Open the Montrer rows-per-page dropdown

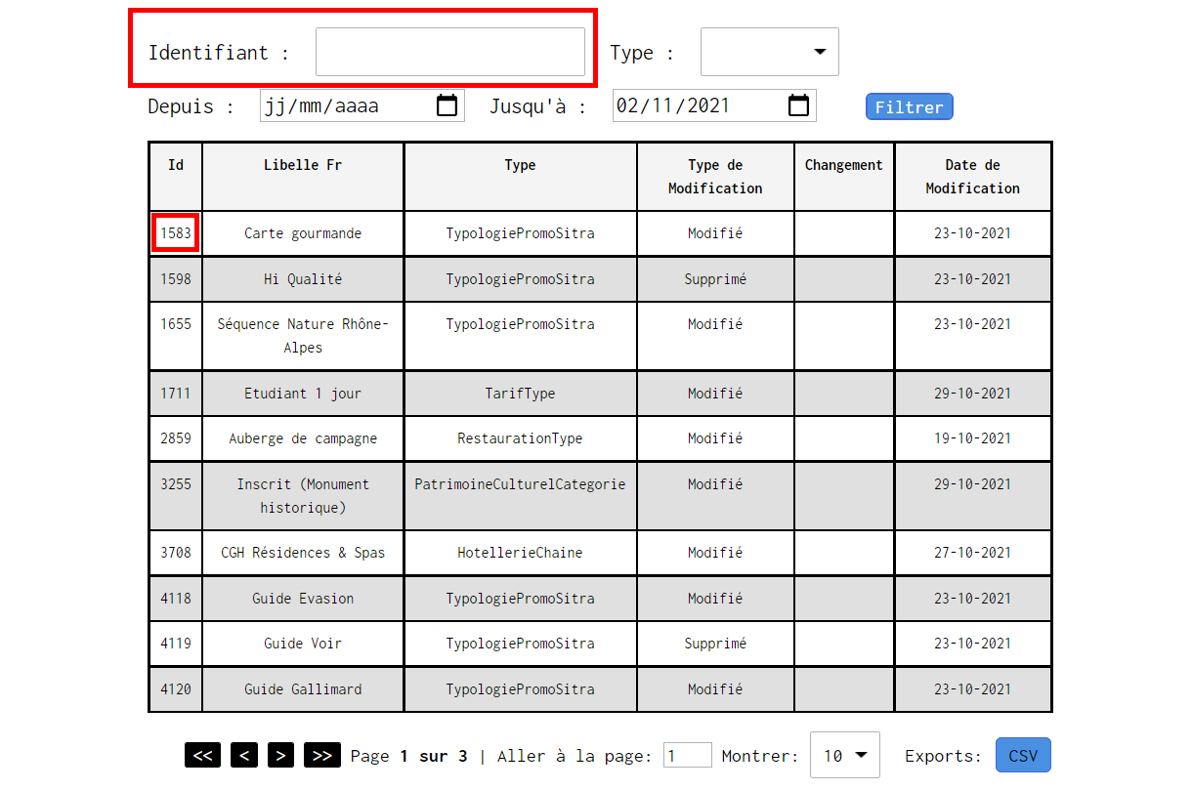845,755
